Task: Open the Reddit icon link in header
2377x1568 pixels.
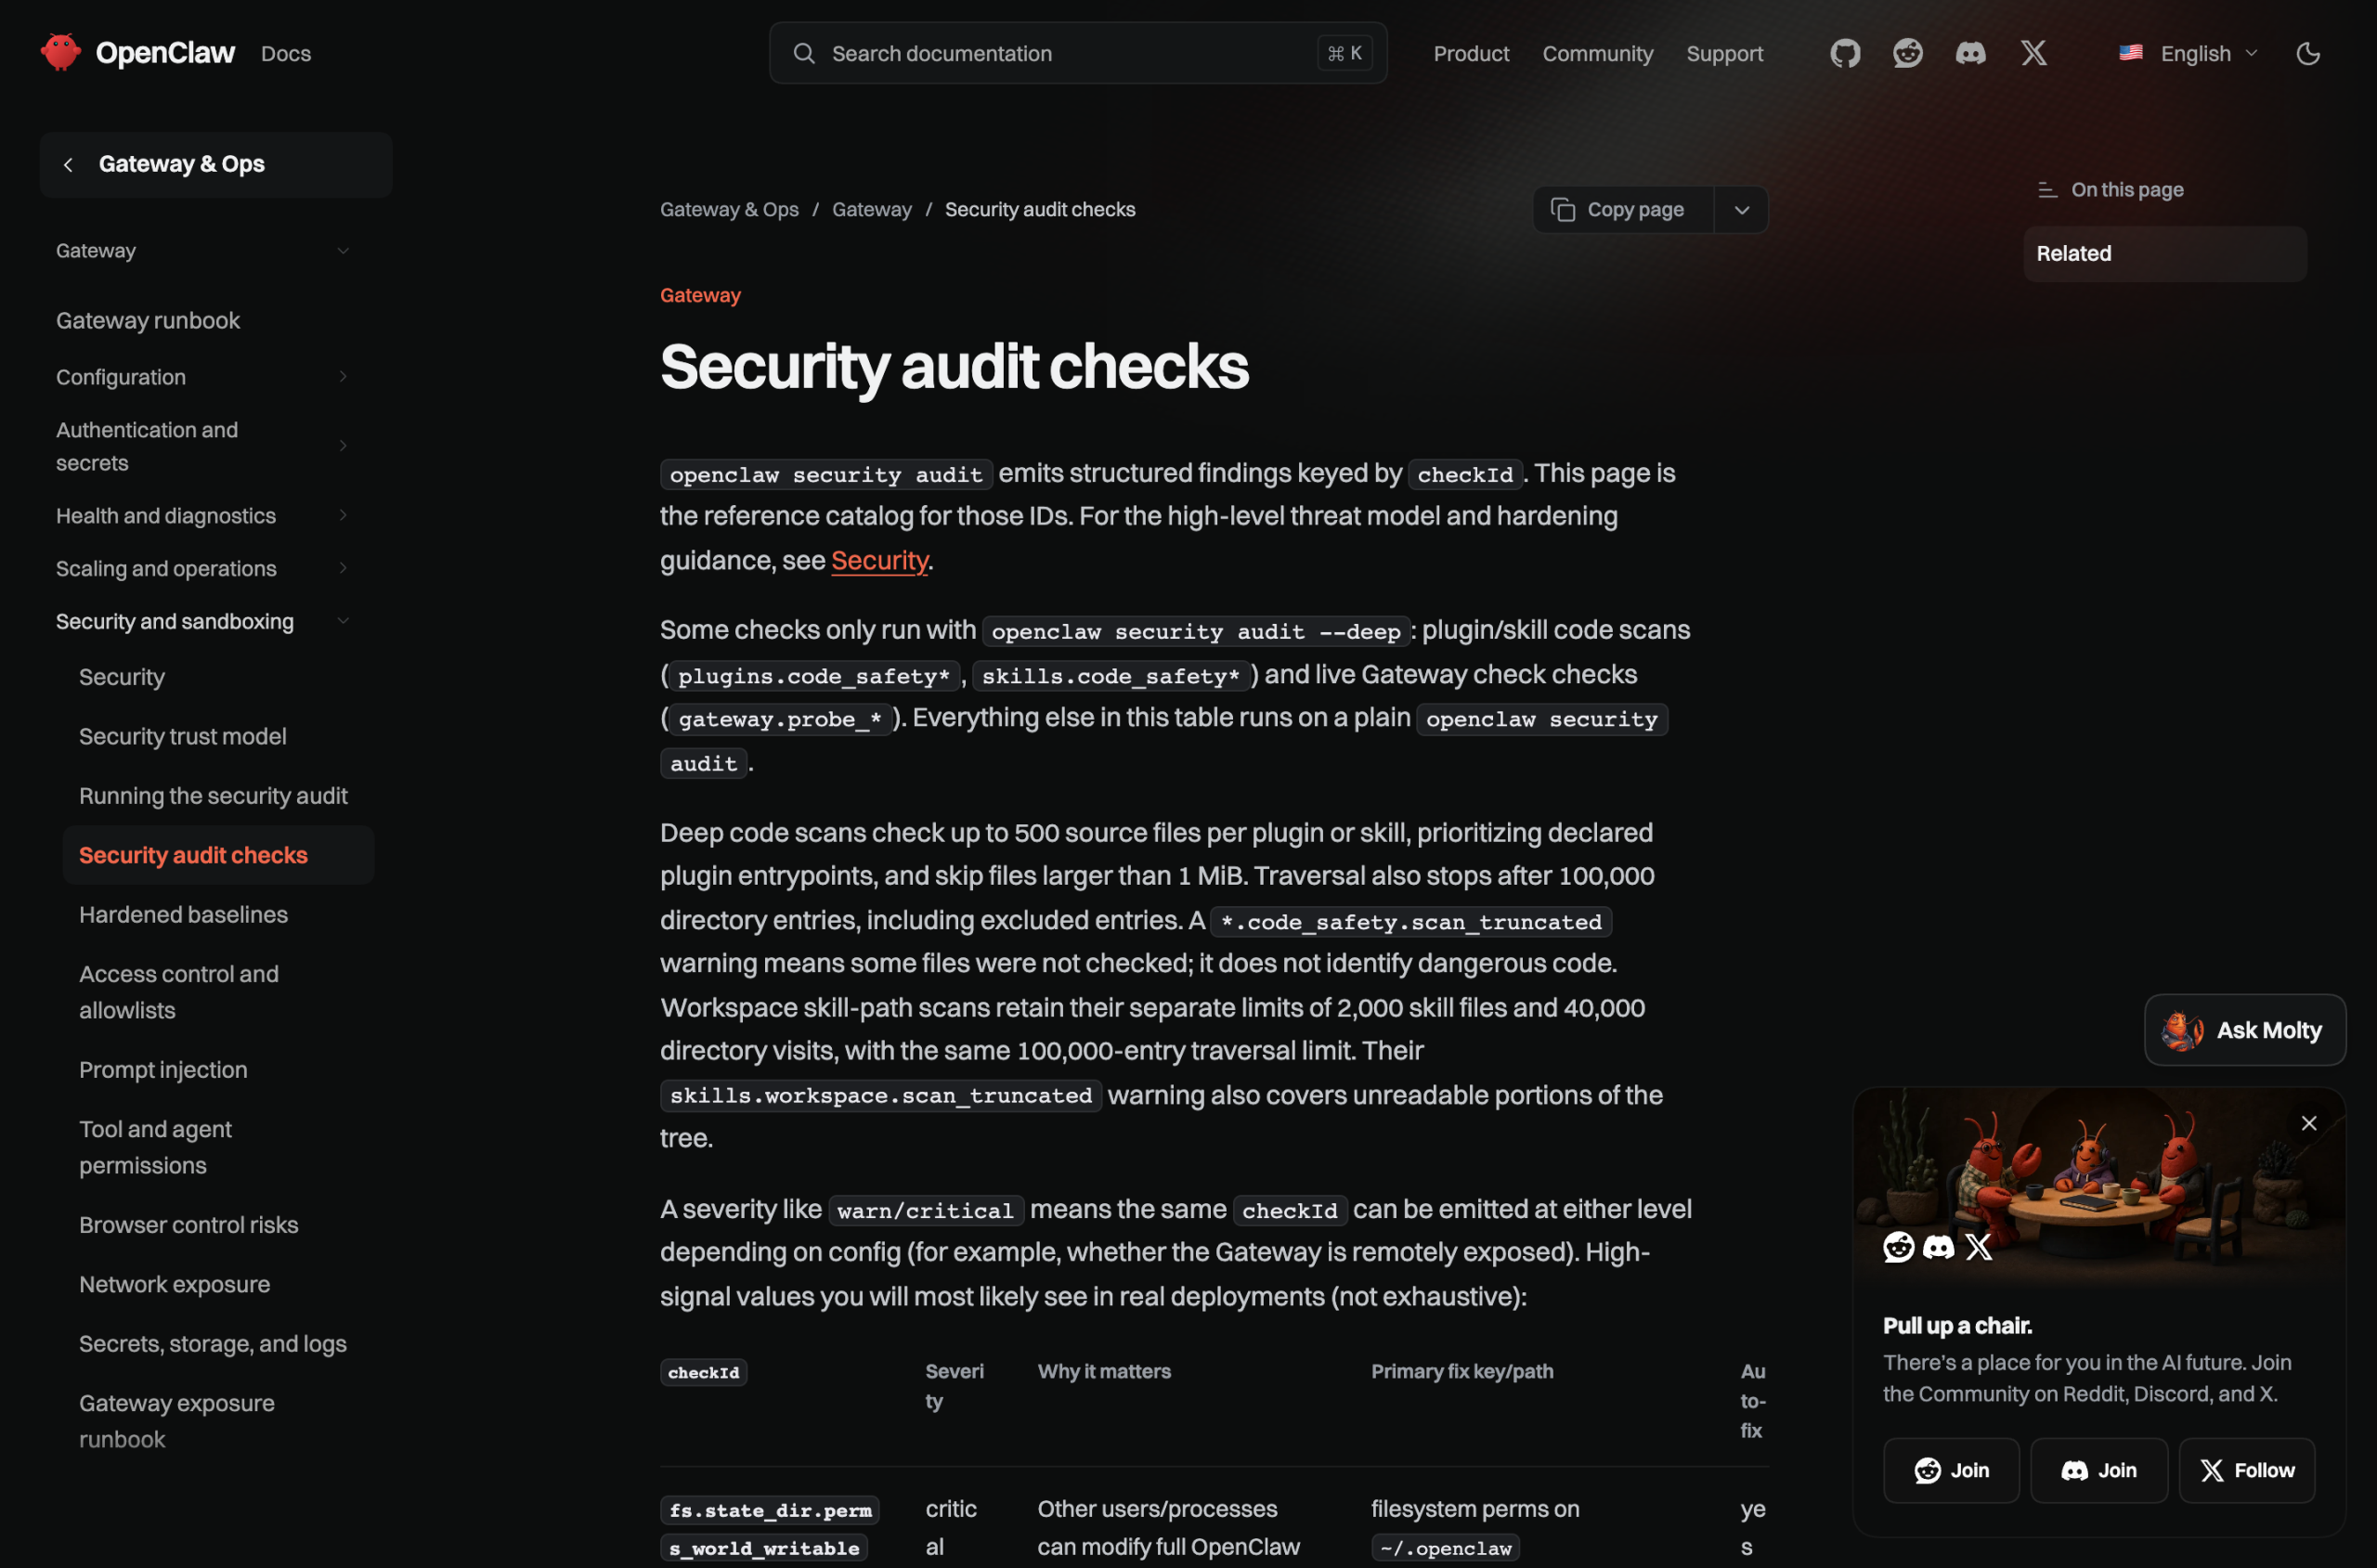Action: (1908, 53)
